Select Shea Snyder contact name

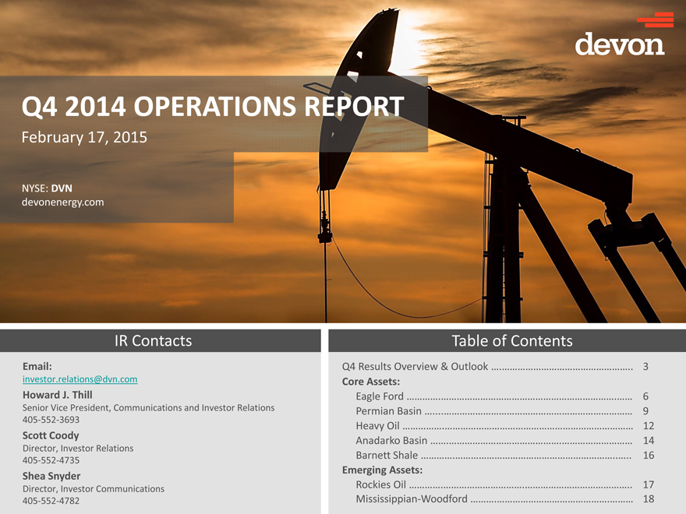coord(51,476)
